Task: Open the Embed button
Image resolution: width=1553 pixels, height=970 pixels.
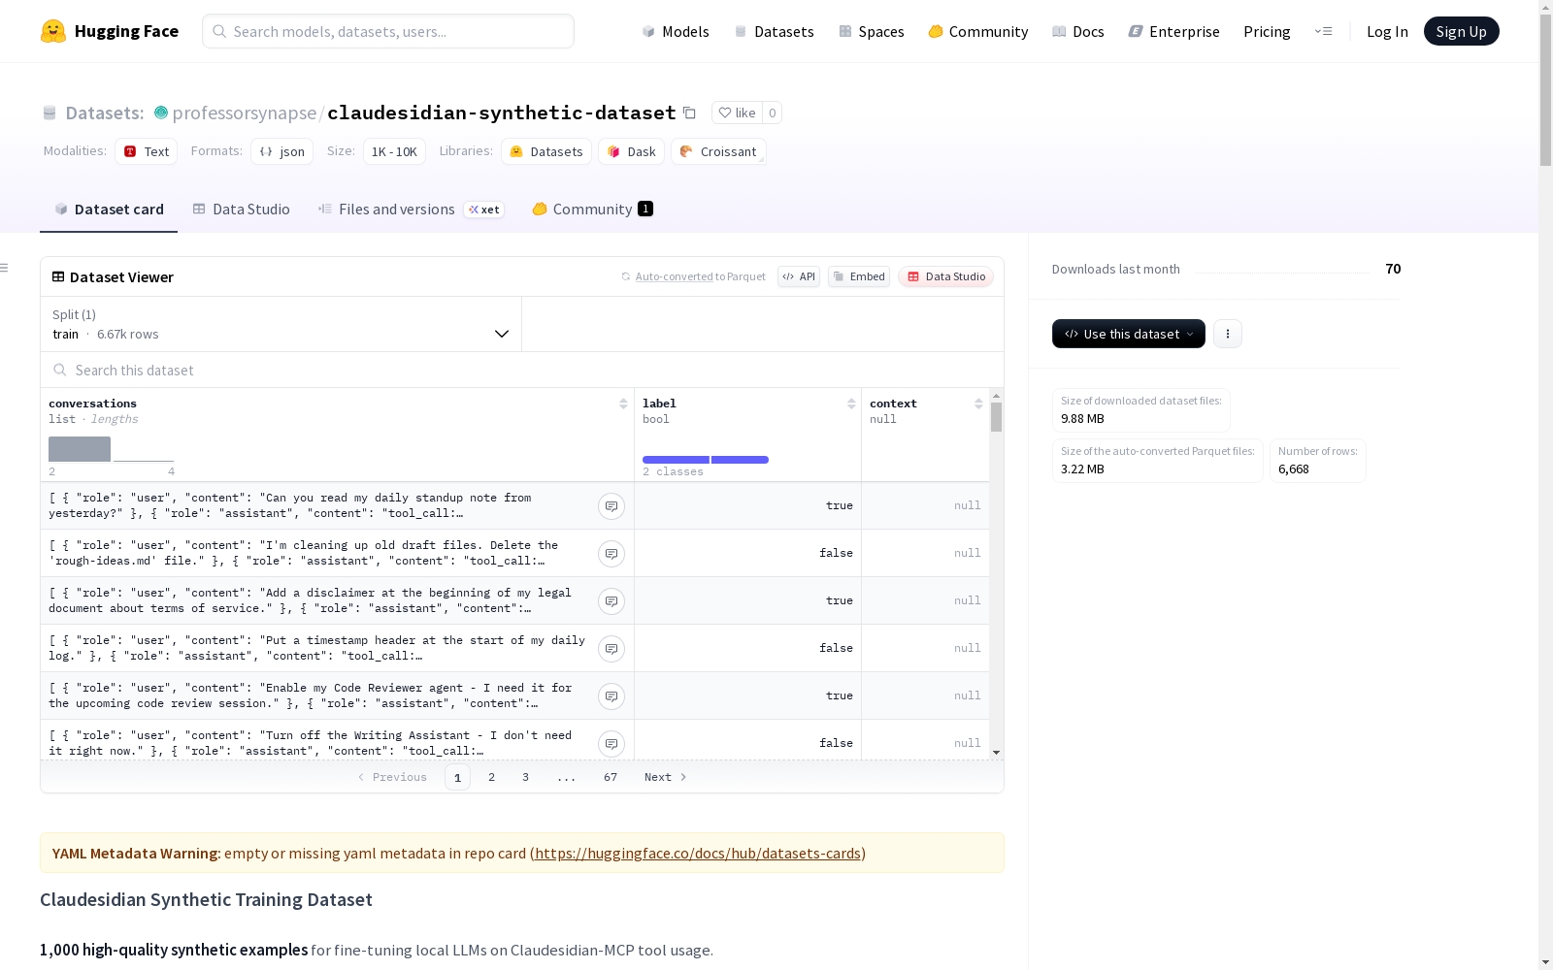Action: tap(859, 276)
